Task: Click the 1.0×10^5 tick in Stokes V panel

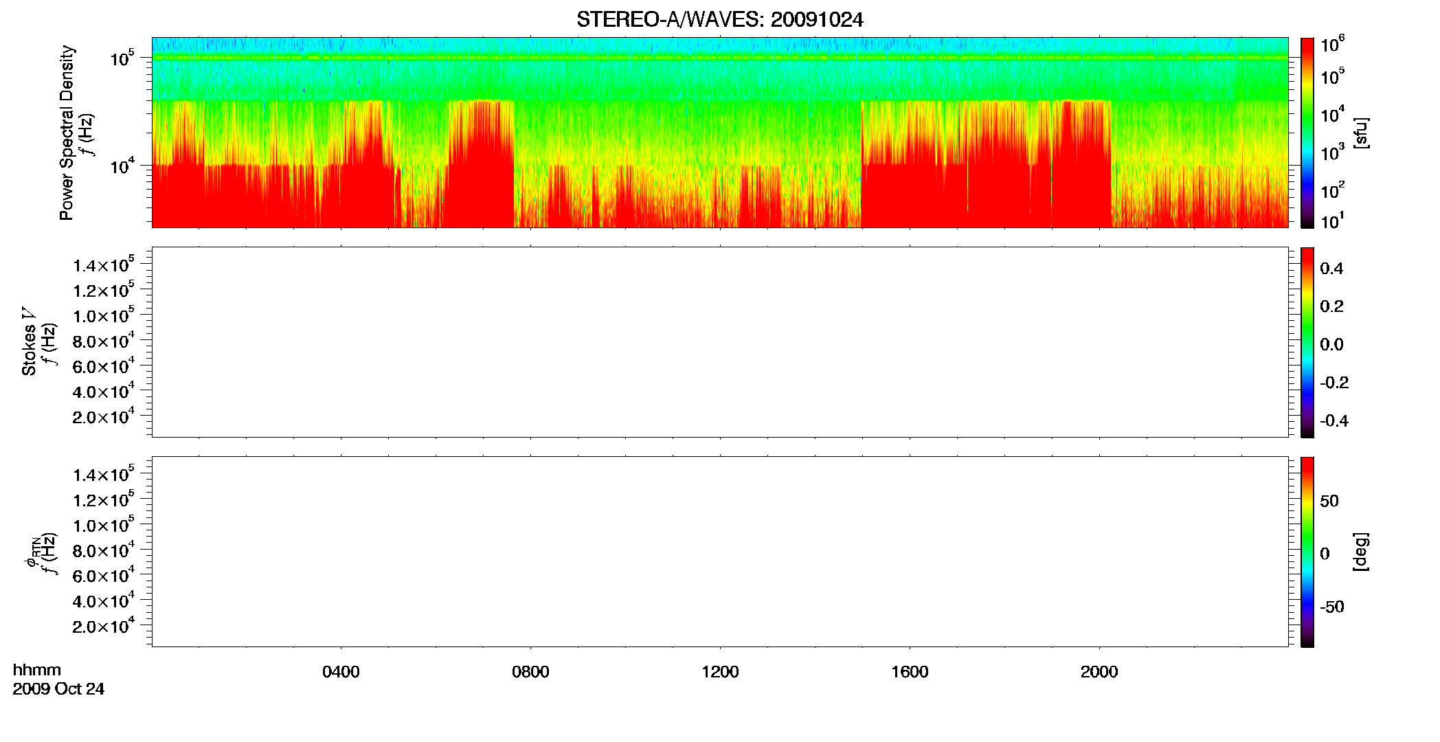Action: (104, 315)
